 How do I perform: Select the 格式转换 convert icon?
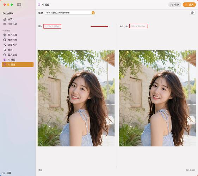5,40
